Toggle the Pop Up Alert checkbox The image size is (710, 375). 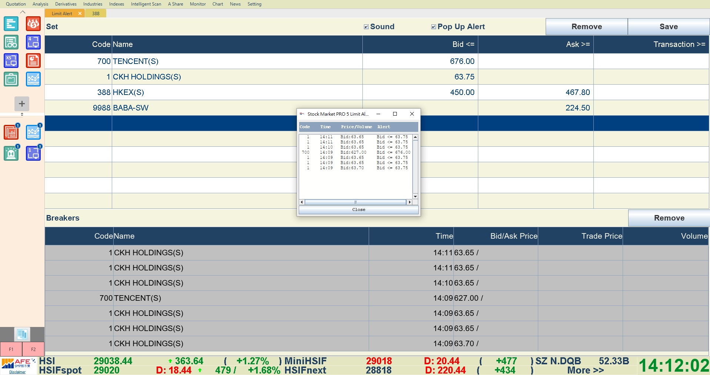[x=433, y=27]
